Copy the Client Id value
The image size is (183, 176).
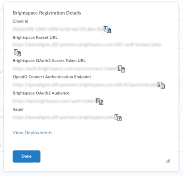[x=107, y=29]
